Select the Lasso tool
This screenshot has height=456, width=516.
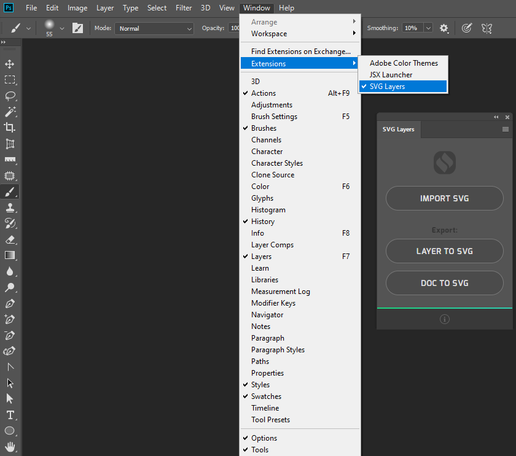pyautogui.click(x=10, y=96)
